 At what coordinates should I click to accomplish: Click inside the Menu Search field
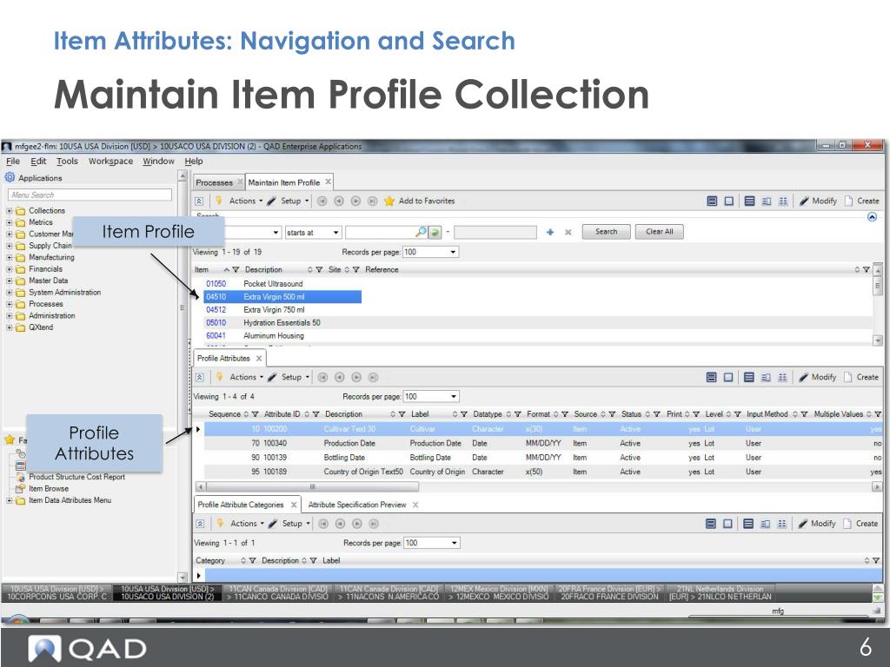point(90,195)
